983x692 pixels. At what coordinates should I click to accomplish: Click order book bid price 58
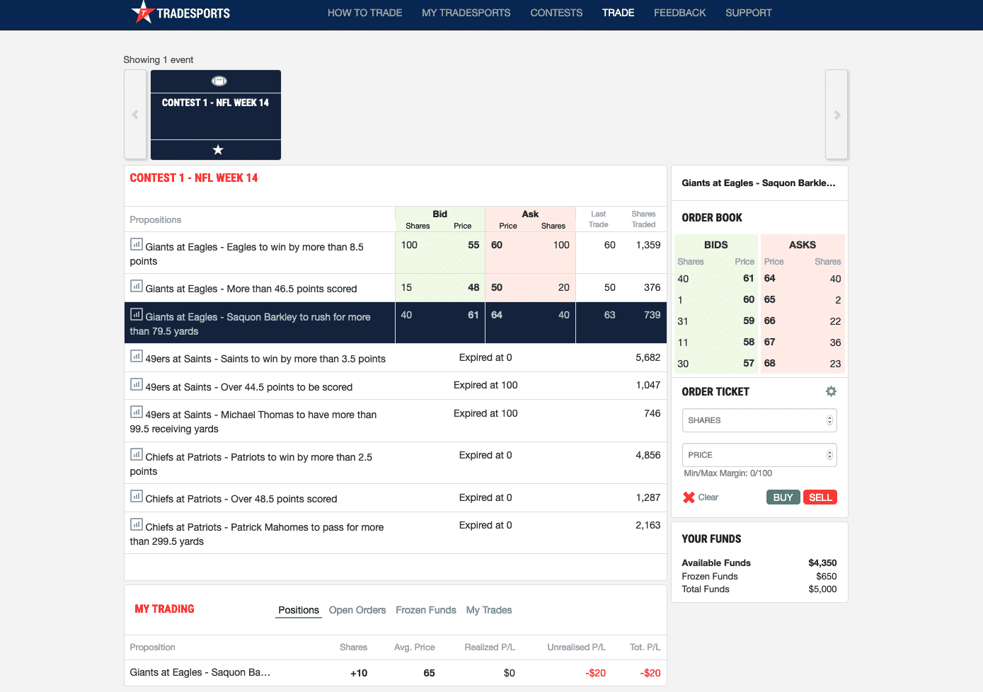(x=749, y=342)
